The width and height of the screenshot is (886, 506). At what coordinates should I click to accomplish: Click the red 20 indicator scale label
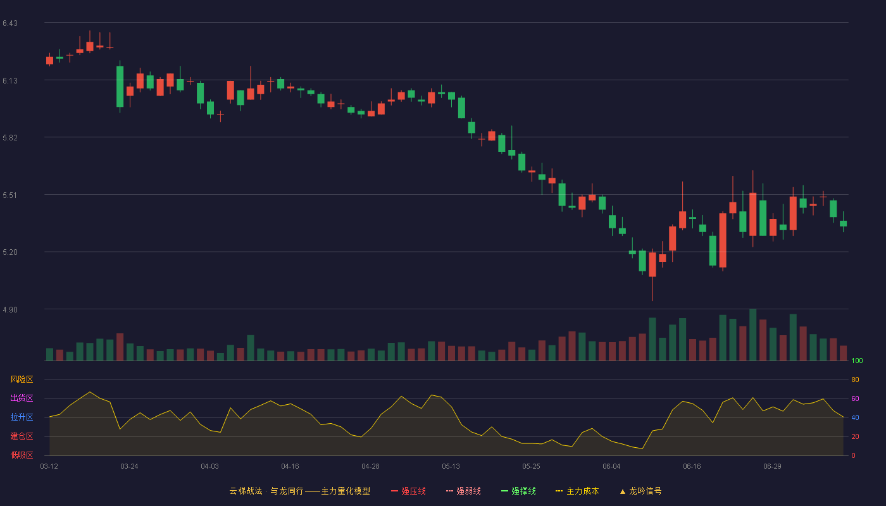(x=855, y=436)
